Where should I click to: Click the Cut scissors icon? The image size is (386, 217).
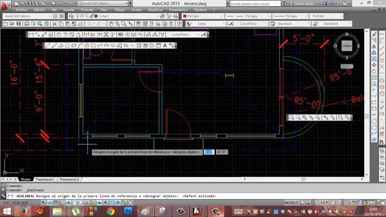(x=54, y=24)
